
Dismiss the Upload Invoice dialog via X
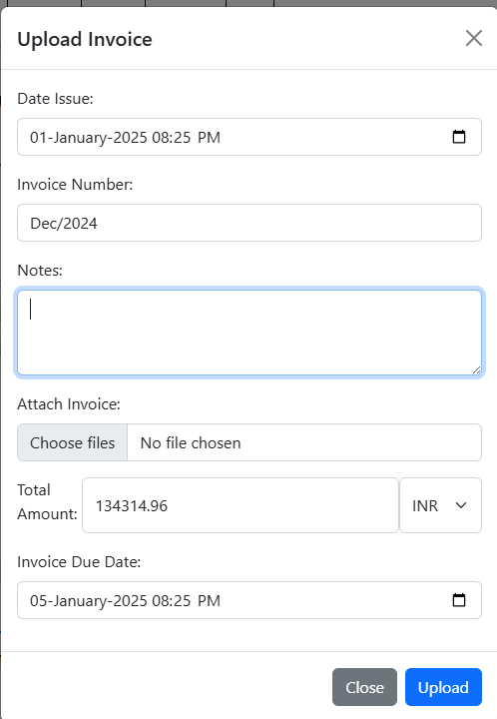[x=474, y=38]
